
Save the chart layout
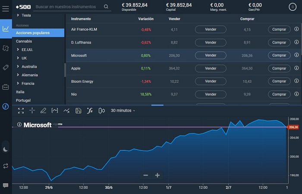(78, 111)
